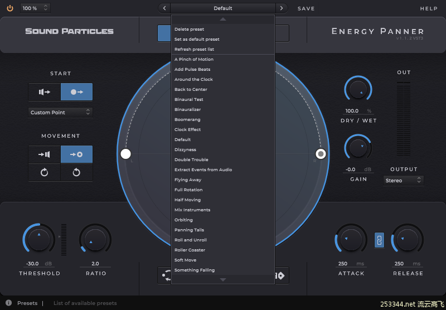Adjust the Threshold knob
446x310 pixels.
coord(39,240)
